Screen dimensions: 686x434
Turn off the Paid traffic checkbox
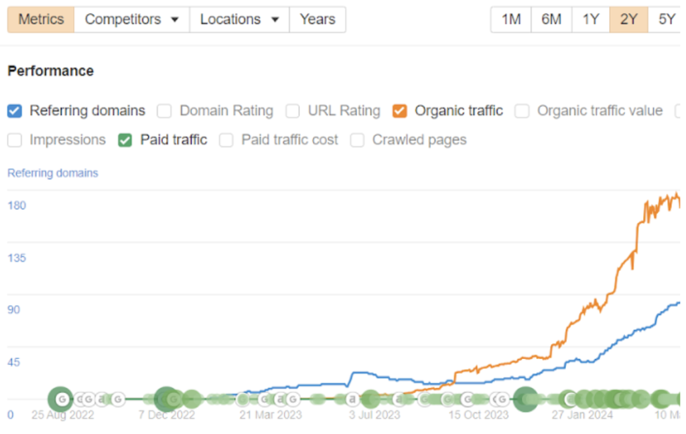pos(125,140)
